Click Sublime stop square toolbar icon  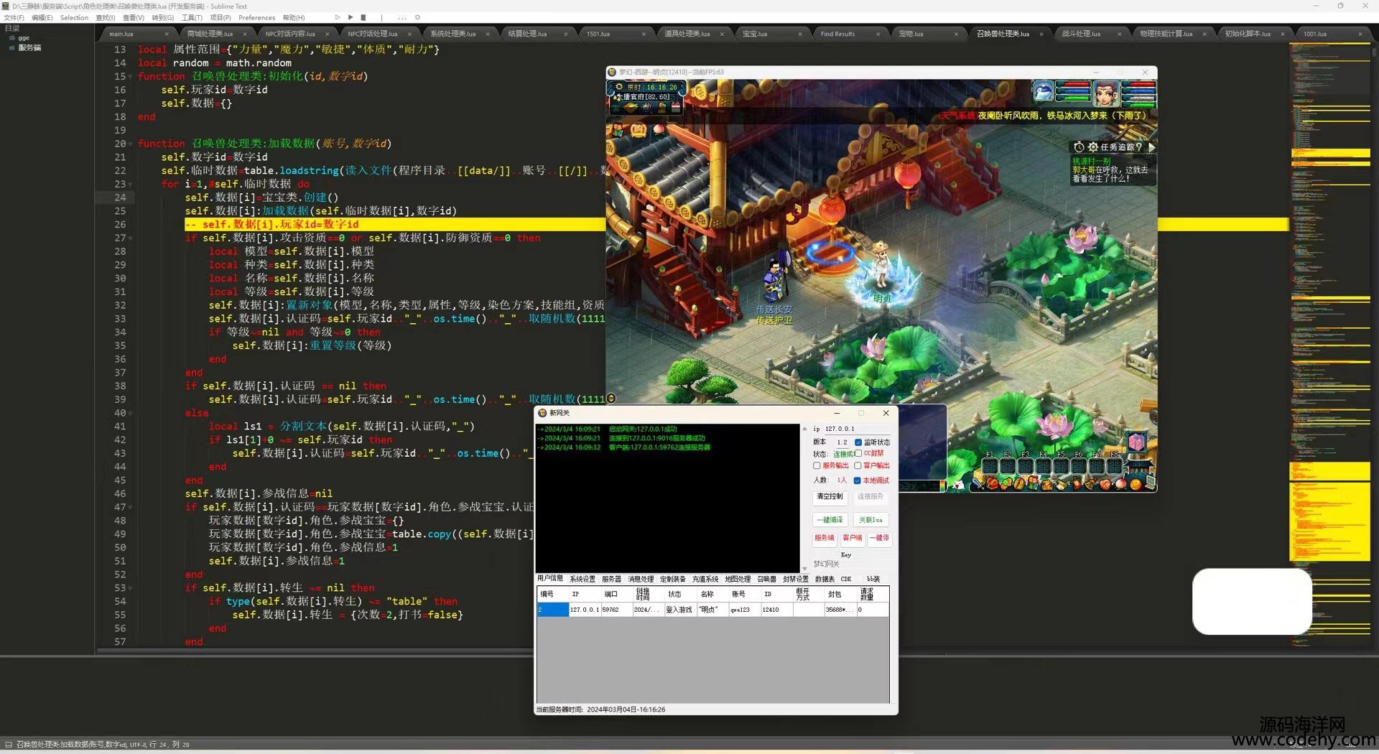(363, 17)
